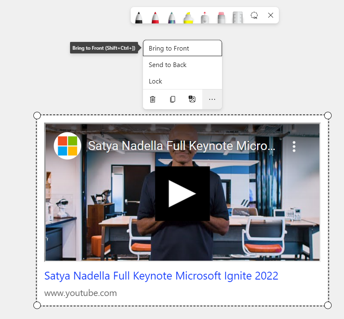This screenshot has height=319, width=344.
Task: Click the www.youtube.com source text
Action: [80, 293]
